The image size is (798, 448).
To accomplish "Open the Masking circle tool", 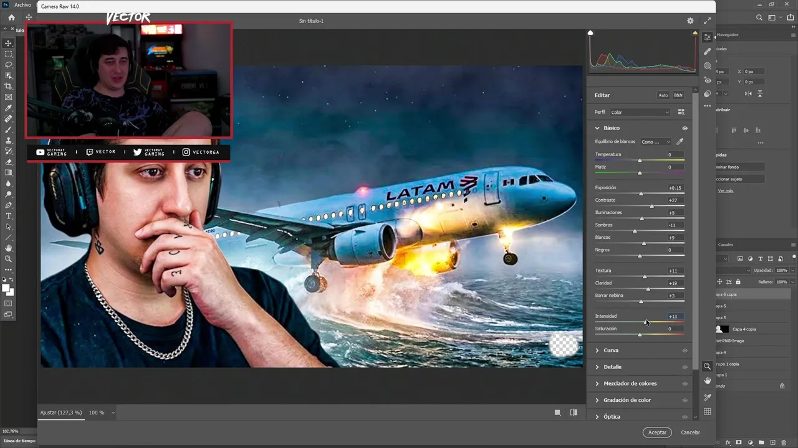I will click(708, 65).
